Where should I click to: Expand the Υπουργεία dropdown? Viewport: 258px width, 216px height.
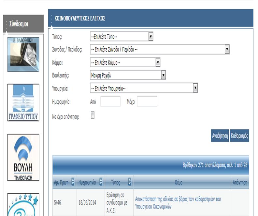tap(144, 88)
